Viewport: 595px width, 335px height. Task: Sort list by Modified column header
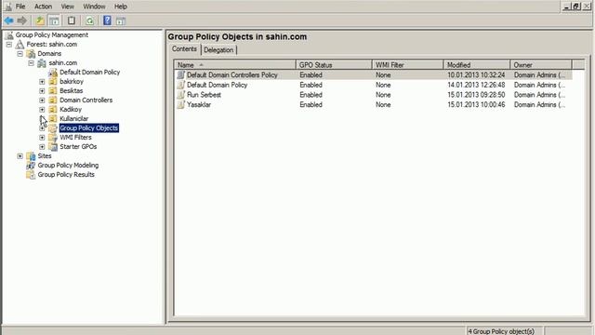[x=477, y=65]
